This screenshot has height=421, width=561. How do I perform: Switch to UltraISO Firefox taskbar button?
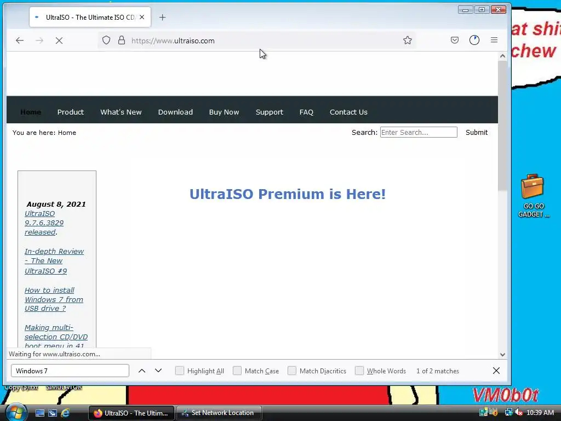coord(131,413)
